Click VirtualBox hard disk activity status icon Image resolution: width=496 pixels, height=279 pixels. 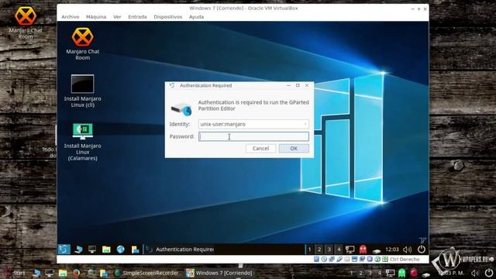tap(316, 259)
